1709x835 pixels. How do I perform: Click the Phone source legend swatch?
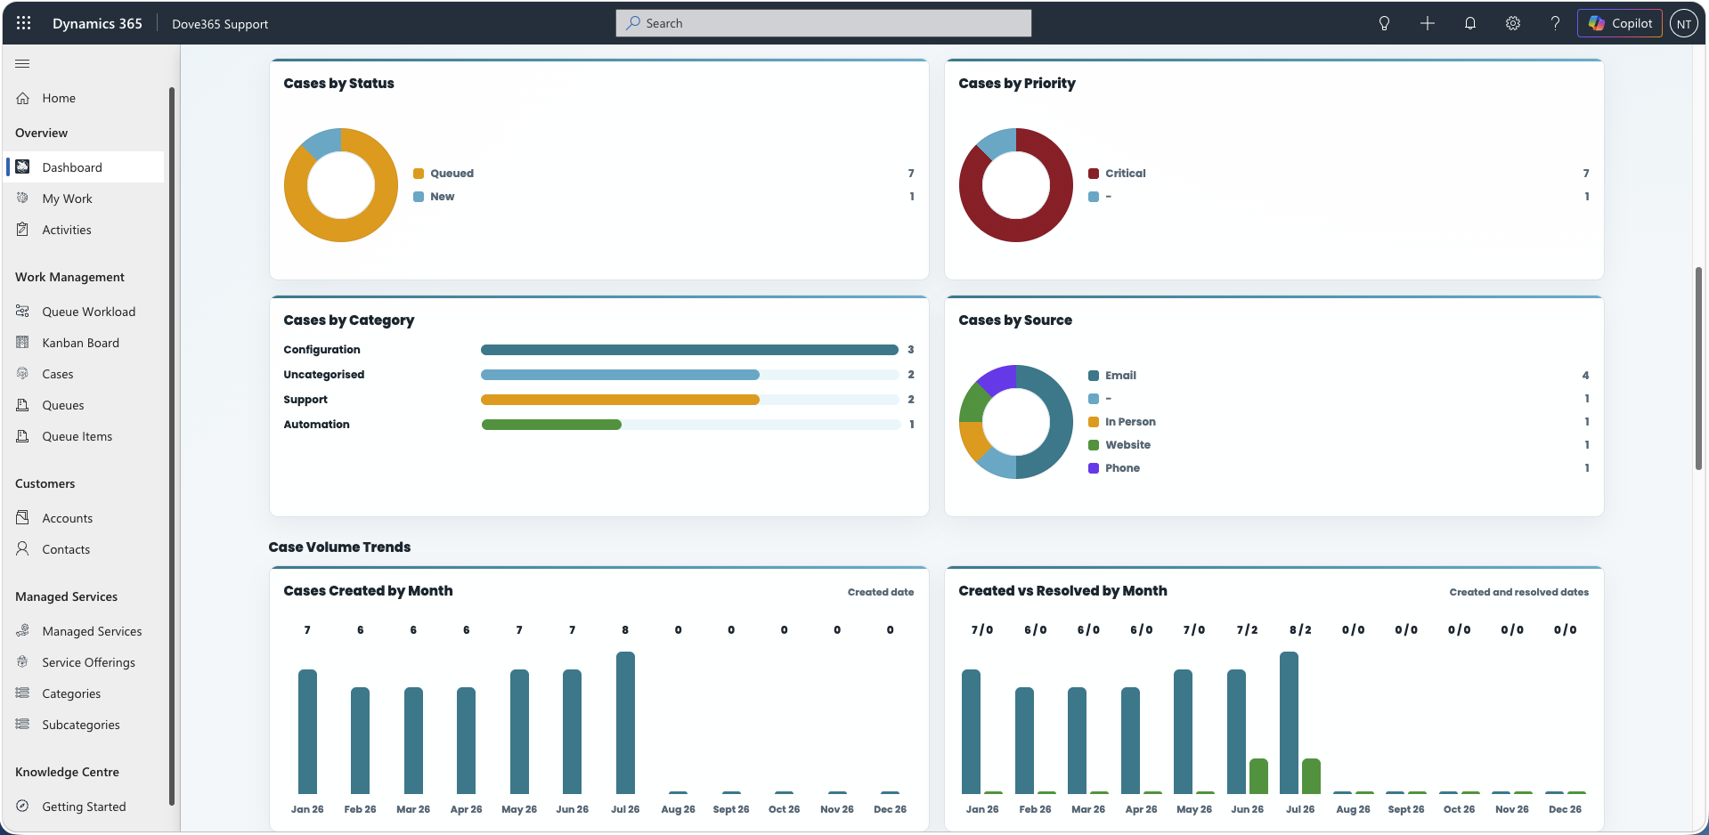(x=1093, y=468)
